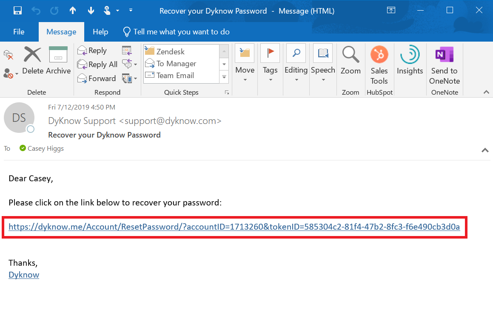The image size is (493, 312).
Task: Click the sender presence status circle
Action: pos(31,129)
